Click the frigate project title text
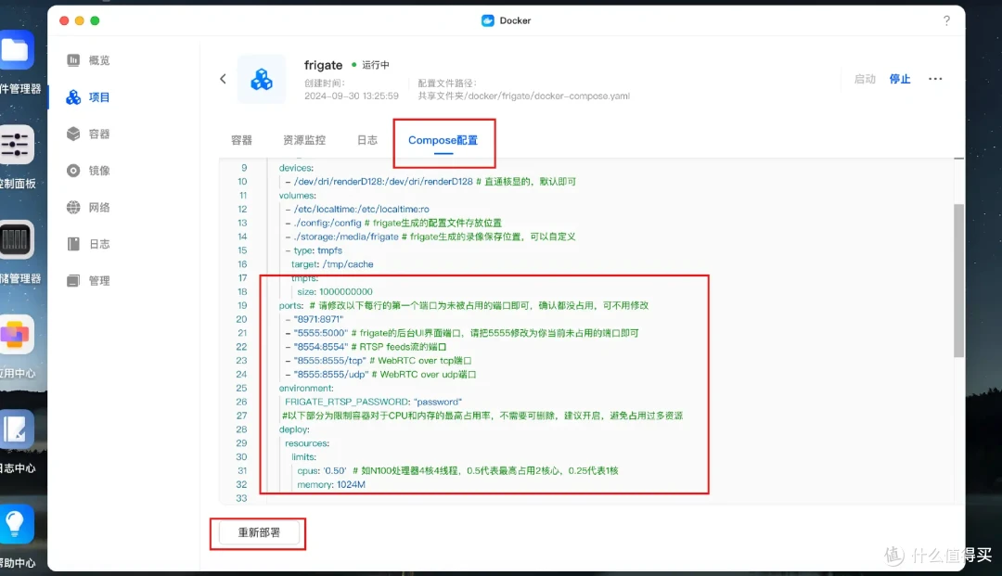Image resolution: width=1002 pixels, height=576 pixels. coord(324,65)
